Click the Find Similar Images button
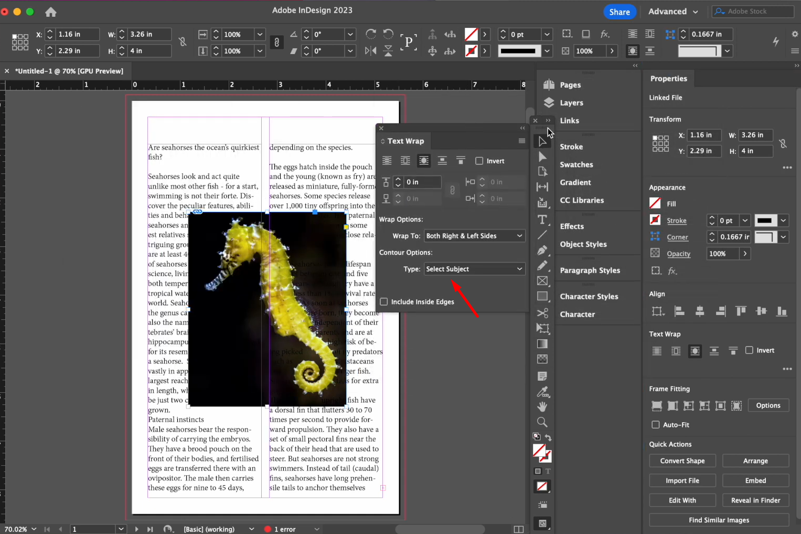The height and width of the screenshot is (534, 801). tap(718, 520)
